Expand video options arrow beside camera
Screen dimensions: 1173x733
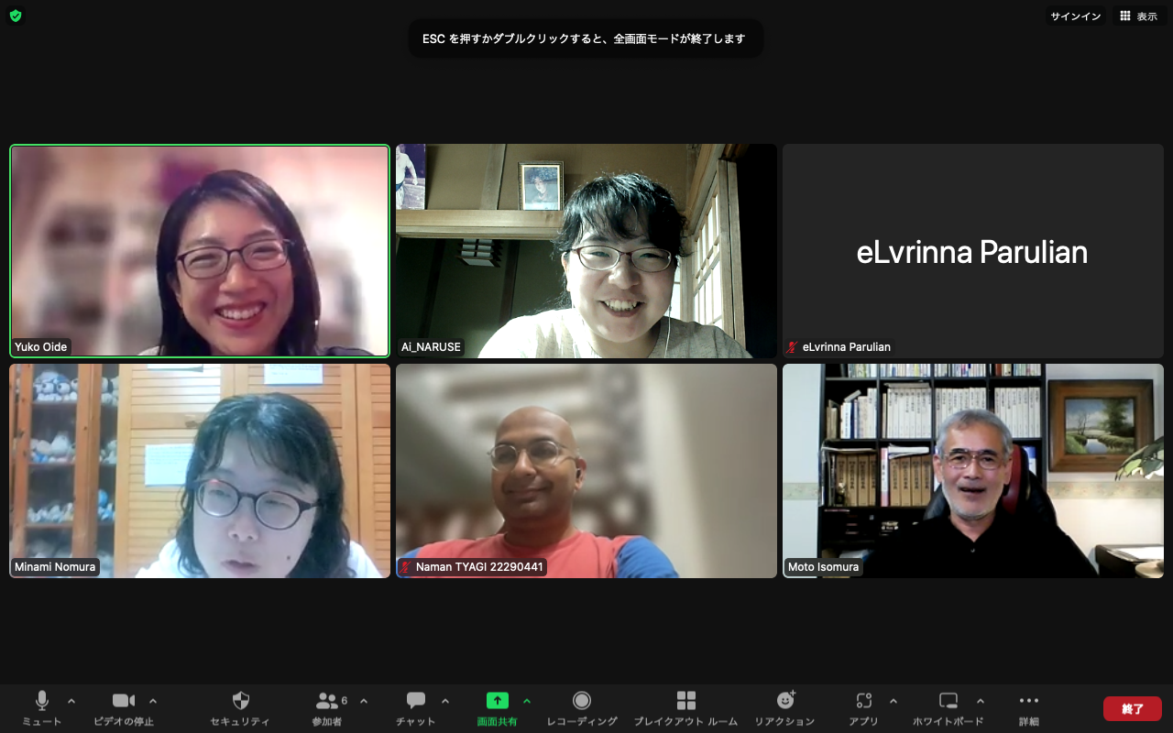coord(153,701)
